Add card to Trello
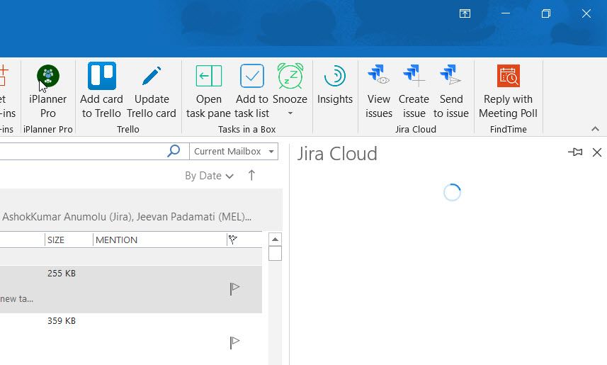This screenshot has height=365, width=607. (101, 91)
